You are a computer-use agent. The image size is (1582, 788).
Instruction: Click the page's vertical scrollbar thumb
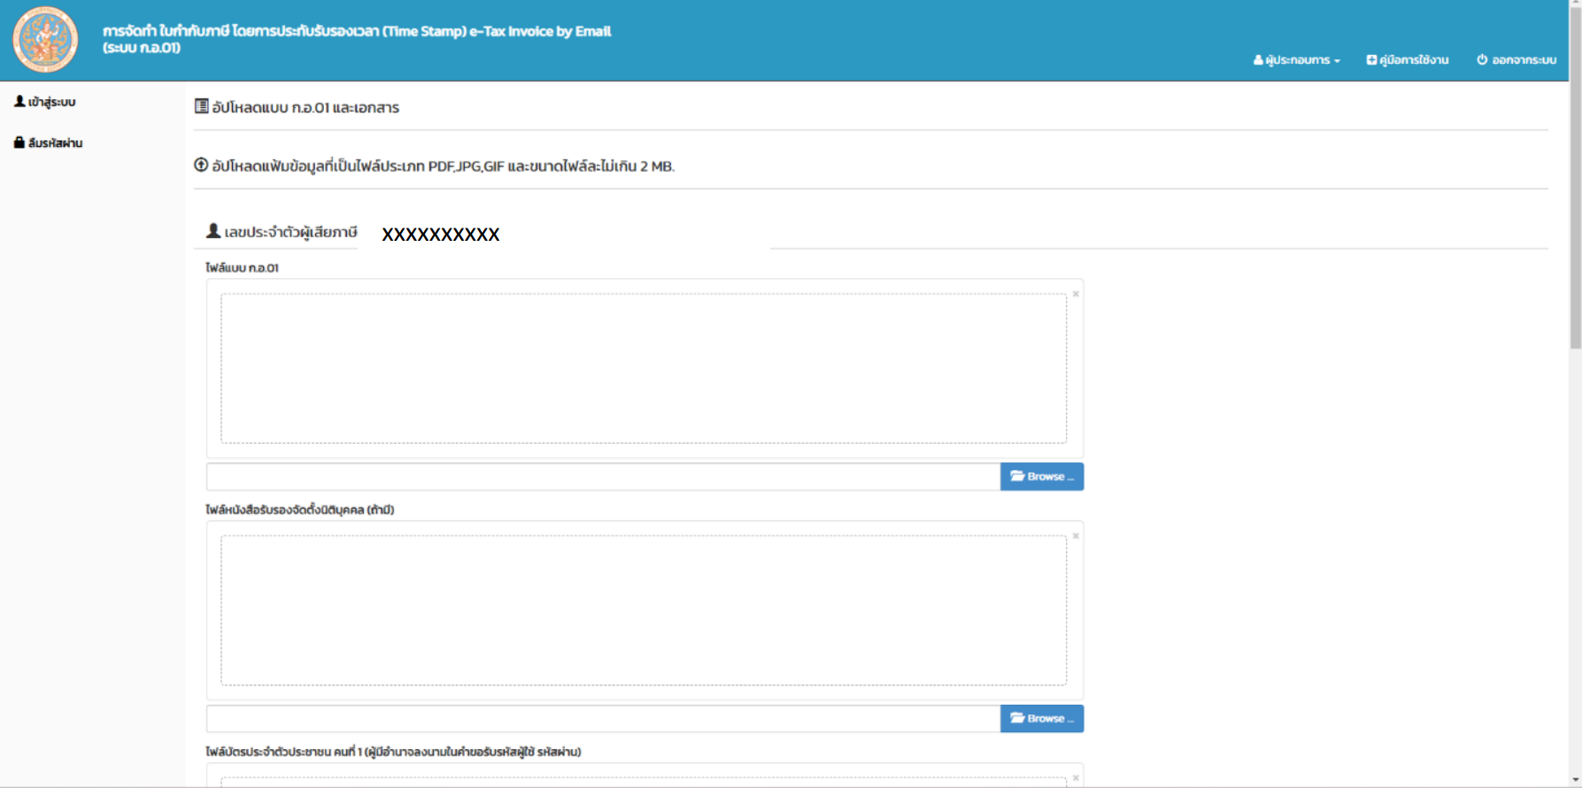point(1575,177)
